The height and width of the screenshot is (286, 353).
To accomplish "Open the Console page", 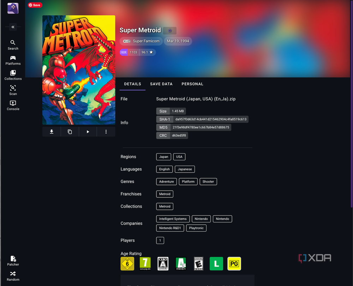I will 13,106.
